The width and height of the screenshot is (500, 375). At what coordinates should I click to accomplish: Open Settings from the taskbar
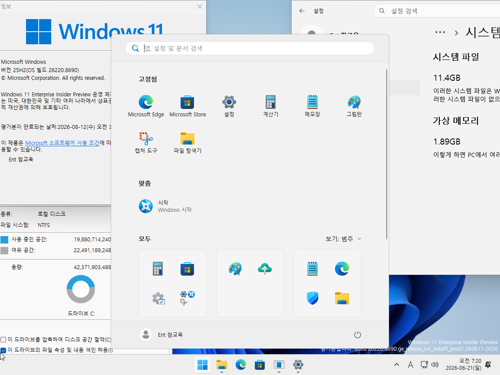[298, 365]
